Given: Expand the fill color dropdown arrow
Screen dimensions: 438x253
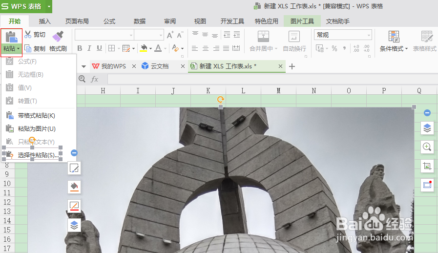Looking at the screenshot, I should 150,49.
